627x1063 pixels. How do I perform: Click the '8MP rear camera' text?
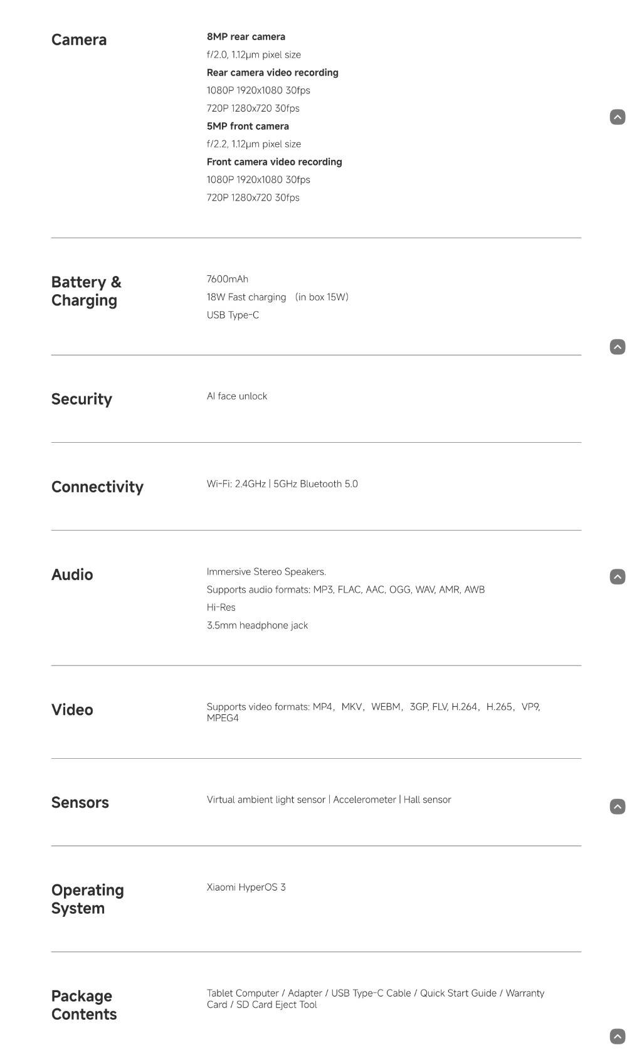pos(246,37)
